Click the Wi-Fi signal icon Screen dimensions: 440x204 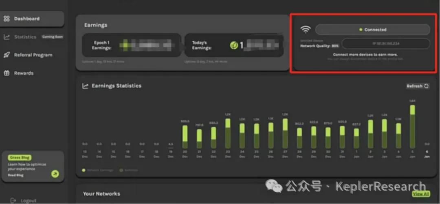(x=306, y=29)
